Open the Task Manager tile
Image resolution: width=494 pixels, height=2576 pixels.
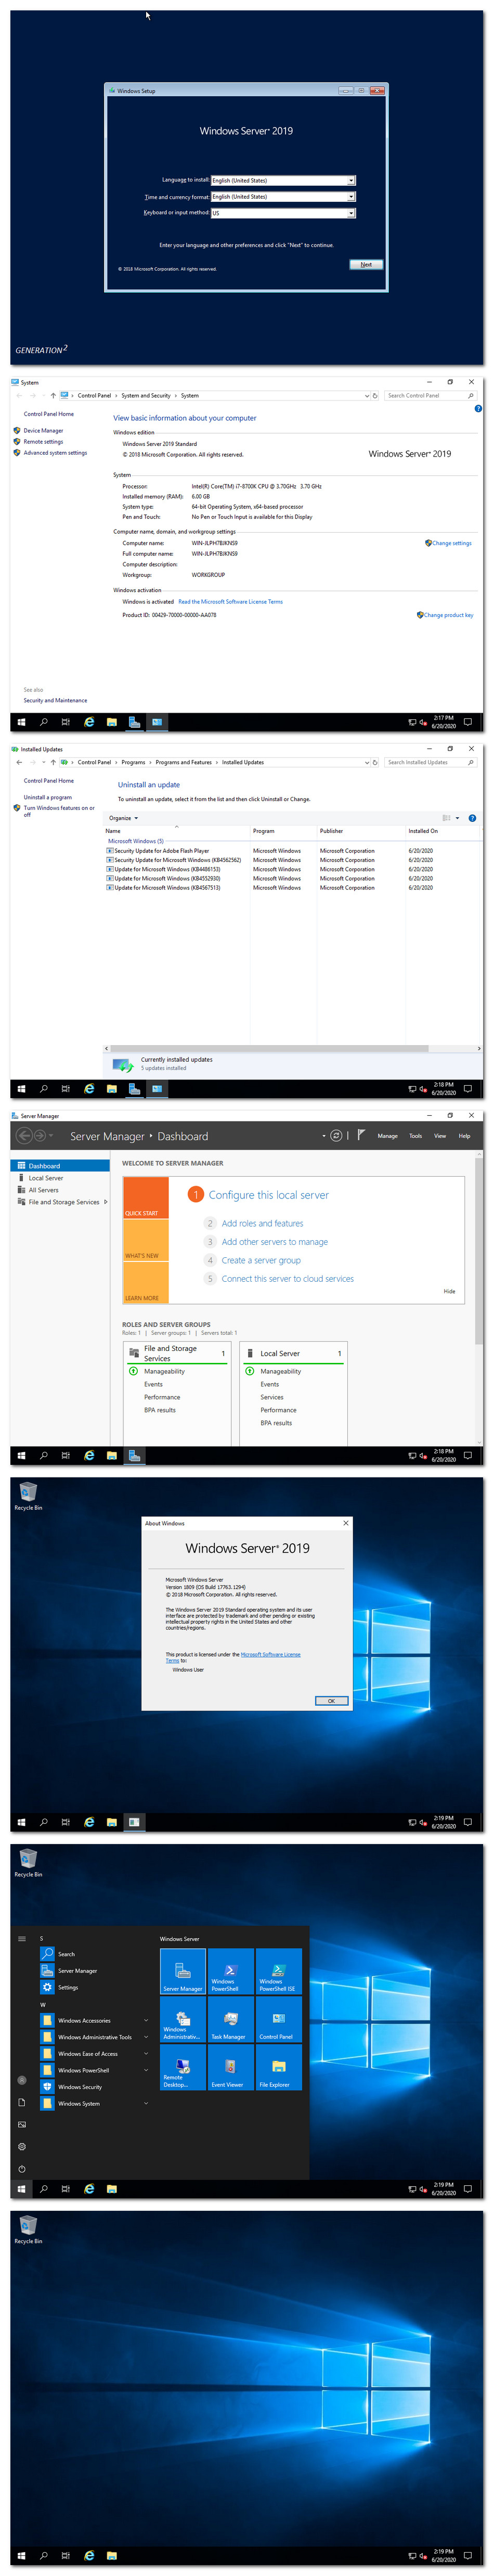pos(231,2019)
